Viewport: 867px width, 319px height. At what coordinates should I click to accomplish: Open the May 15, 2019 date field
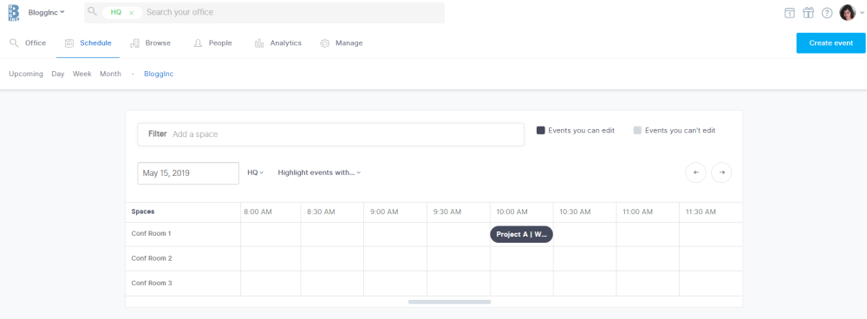pos(188,173)
